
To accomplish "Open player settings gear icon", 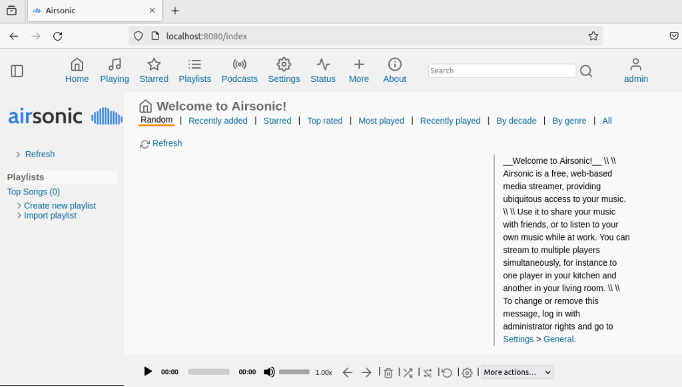I will (467, 372).
